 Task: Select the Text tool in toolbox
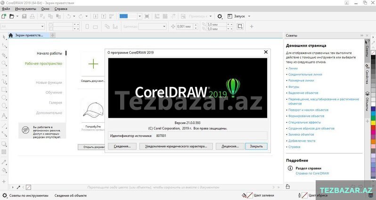coord(4,116)
